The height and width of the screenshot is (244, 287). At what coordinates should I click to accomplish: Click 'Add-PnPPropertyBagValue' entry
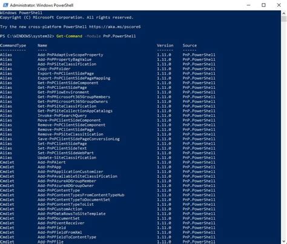65,59
